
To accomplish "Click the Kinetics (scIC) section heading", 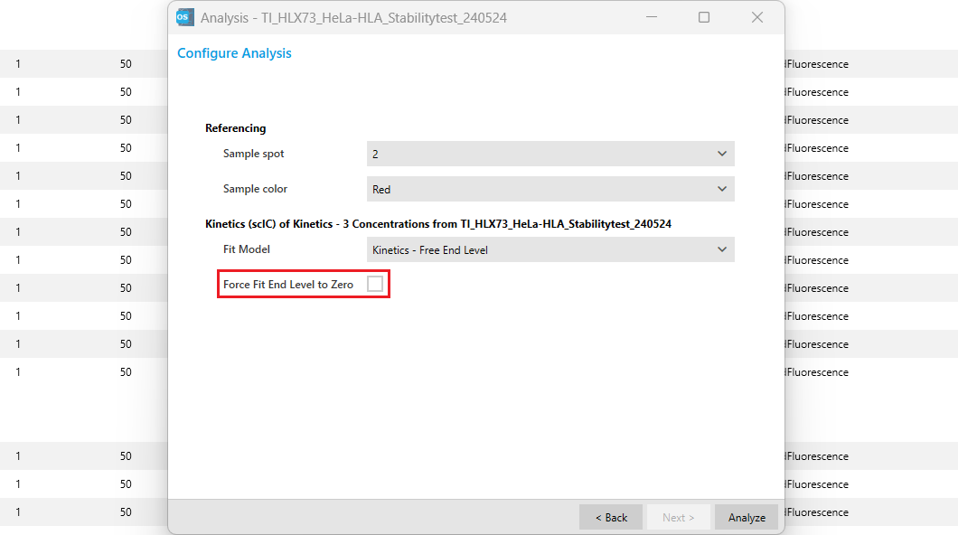I will 438,224.
